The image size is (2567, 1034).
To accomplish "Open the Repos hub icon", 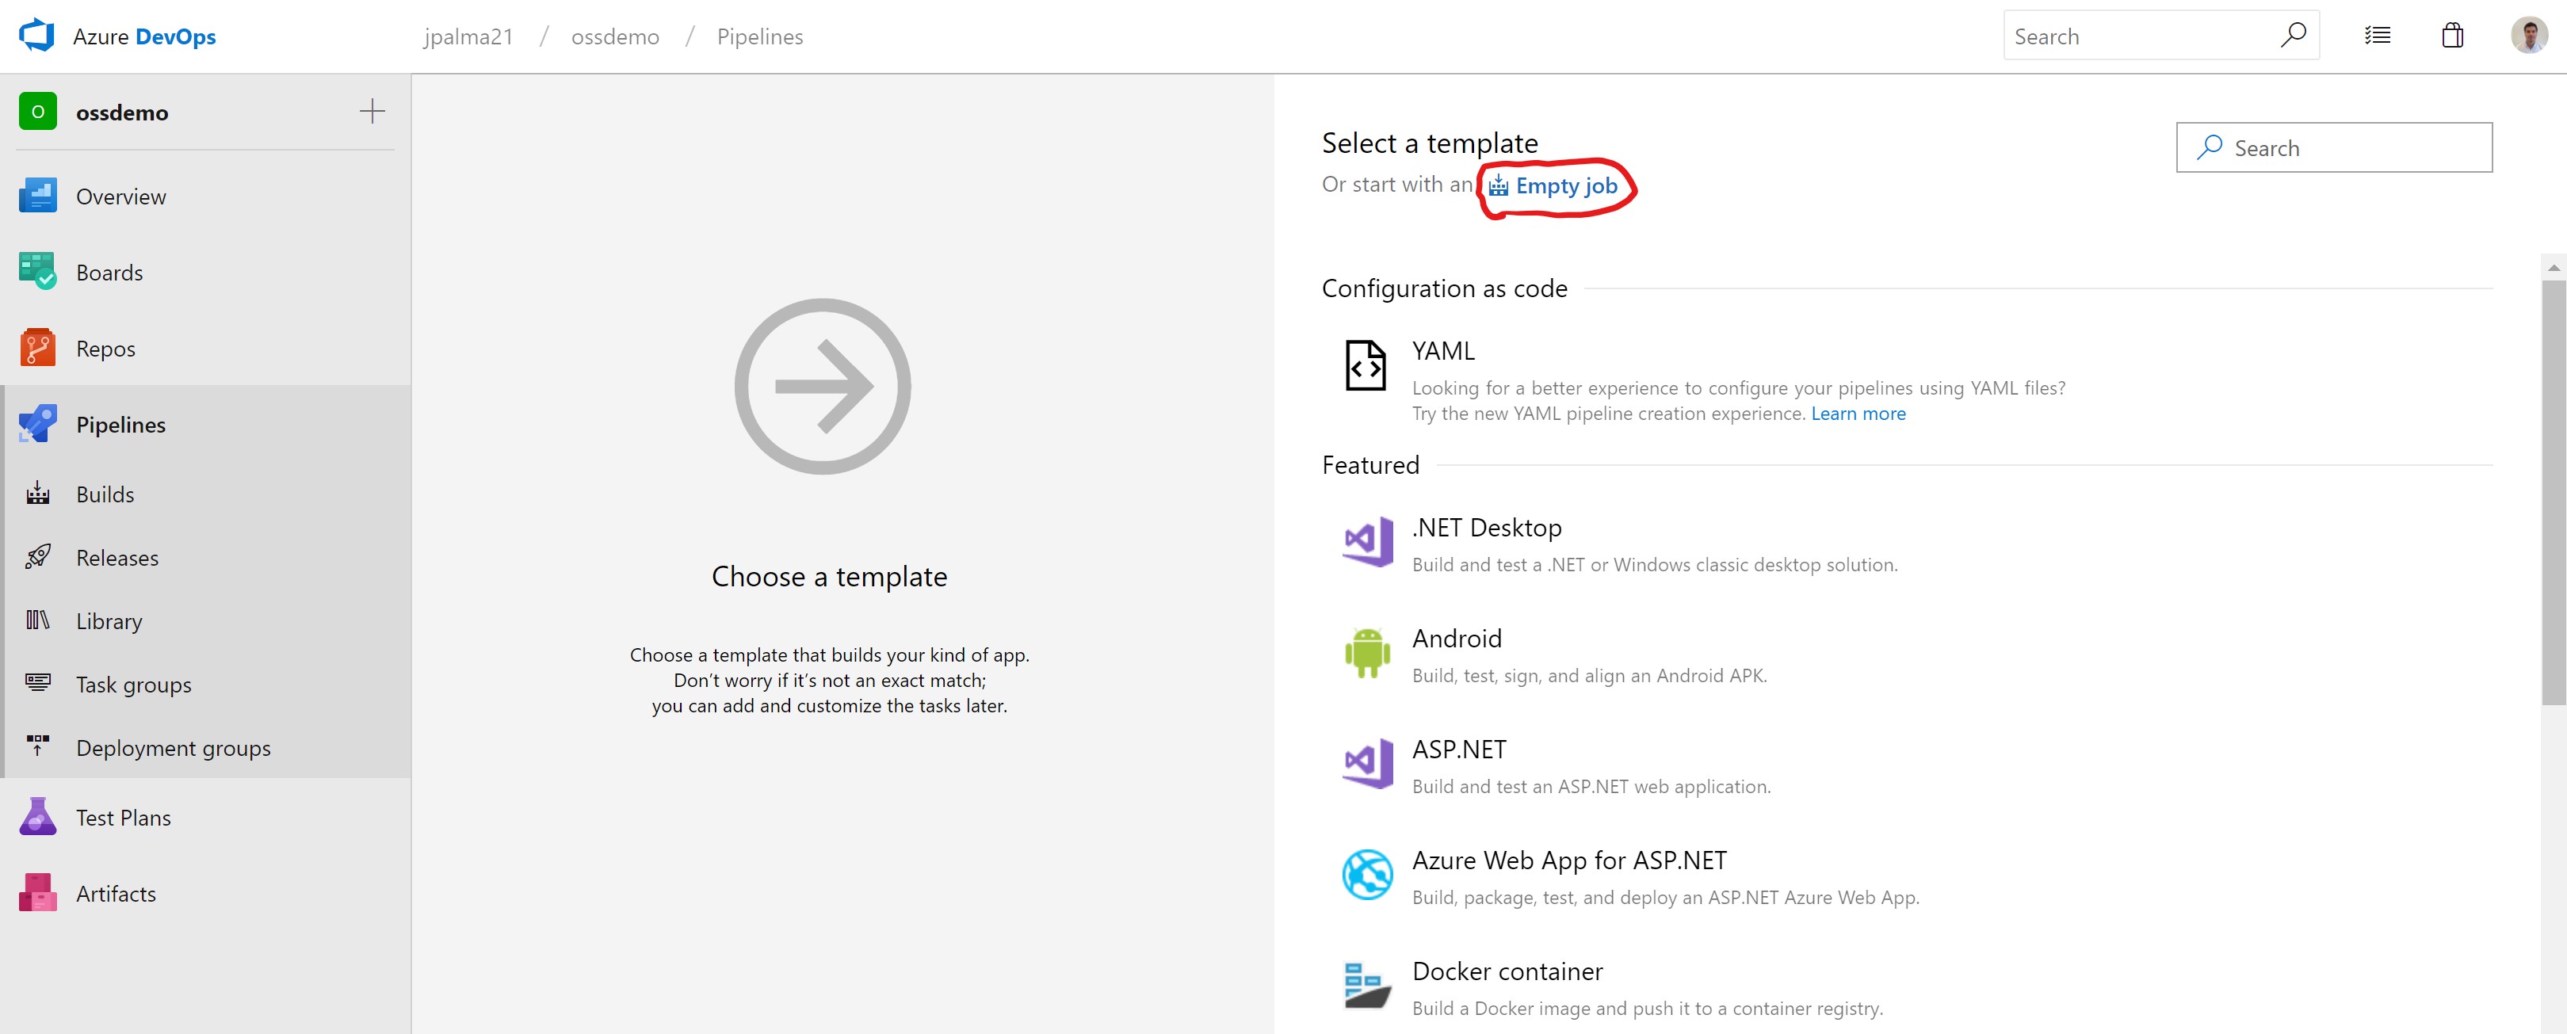I will (x=37, y=349).
